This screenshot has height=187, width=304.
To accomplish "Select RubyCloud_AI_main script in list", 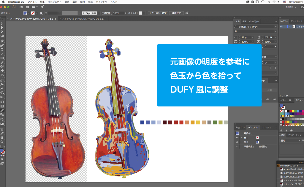I will (x=293, y=173).
